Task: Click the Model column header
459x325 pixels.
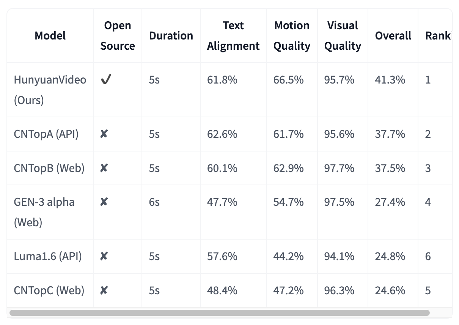Action: pyautogui.click(x=50, y=36)
